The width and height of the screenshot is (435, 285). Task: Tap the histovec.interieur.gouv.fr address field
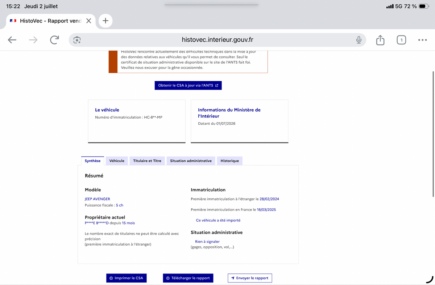[x=217, y=40]
